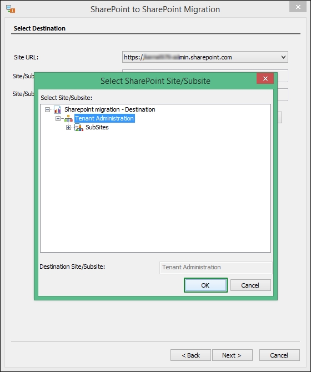Click the Sharepoint migration - Destination chart icon
This screenshot has width=311, height=372.
(x=58, y=109)
